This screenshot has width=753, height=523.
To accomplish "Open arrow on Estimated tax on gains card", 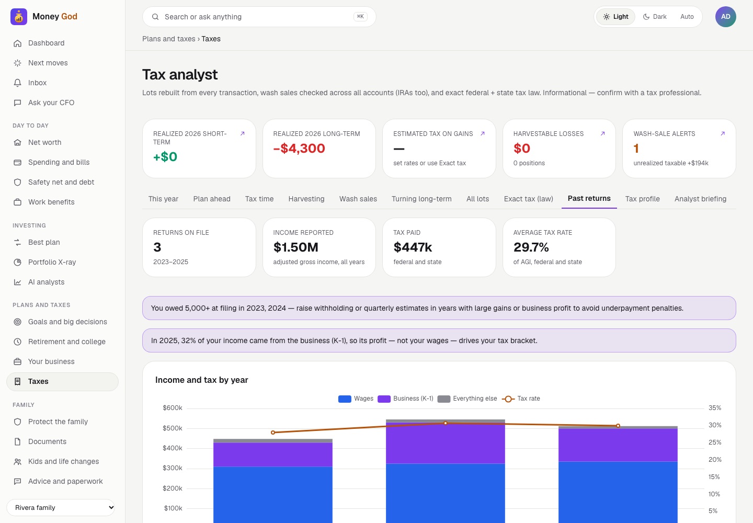I will [483, 133].
